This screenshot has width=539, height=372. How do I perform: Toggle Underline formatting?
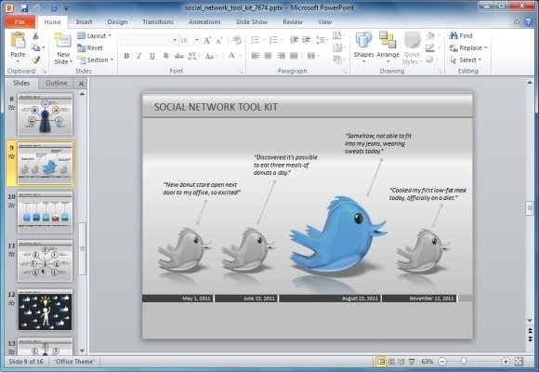[152, 56]
